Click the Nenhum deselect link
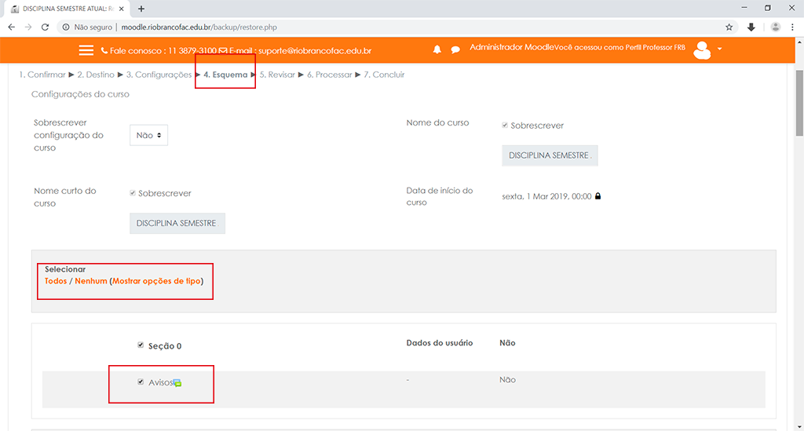Screen dimensions: 804x431 pos(90,281)
